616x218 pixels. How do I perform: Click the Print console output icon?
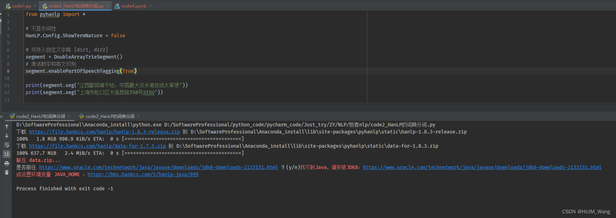coord(7,163)
